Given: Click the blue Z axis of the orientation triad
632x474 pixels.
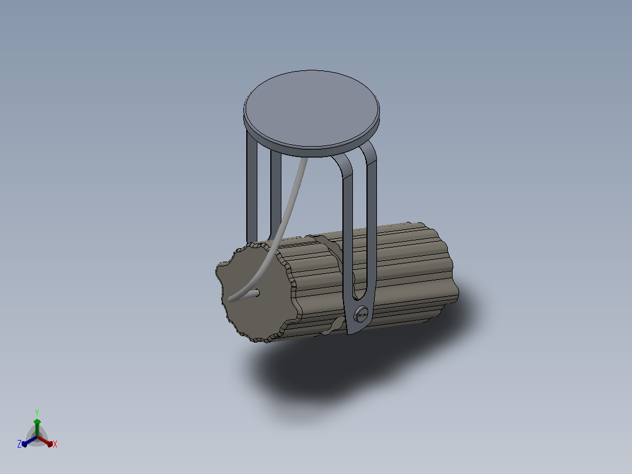Looking at the screenshot, I should click(x=29, y=441).
